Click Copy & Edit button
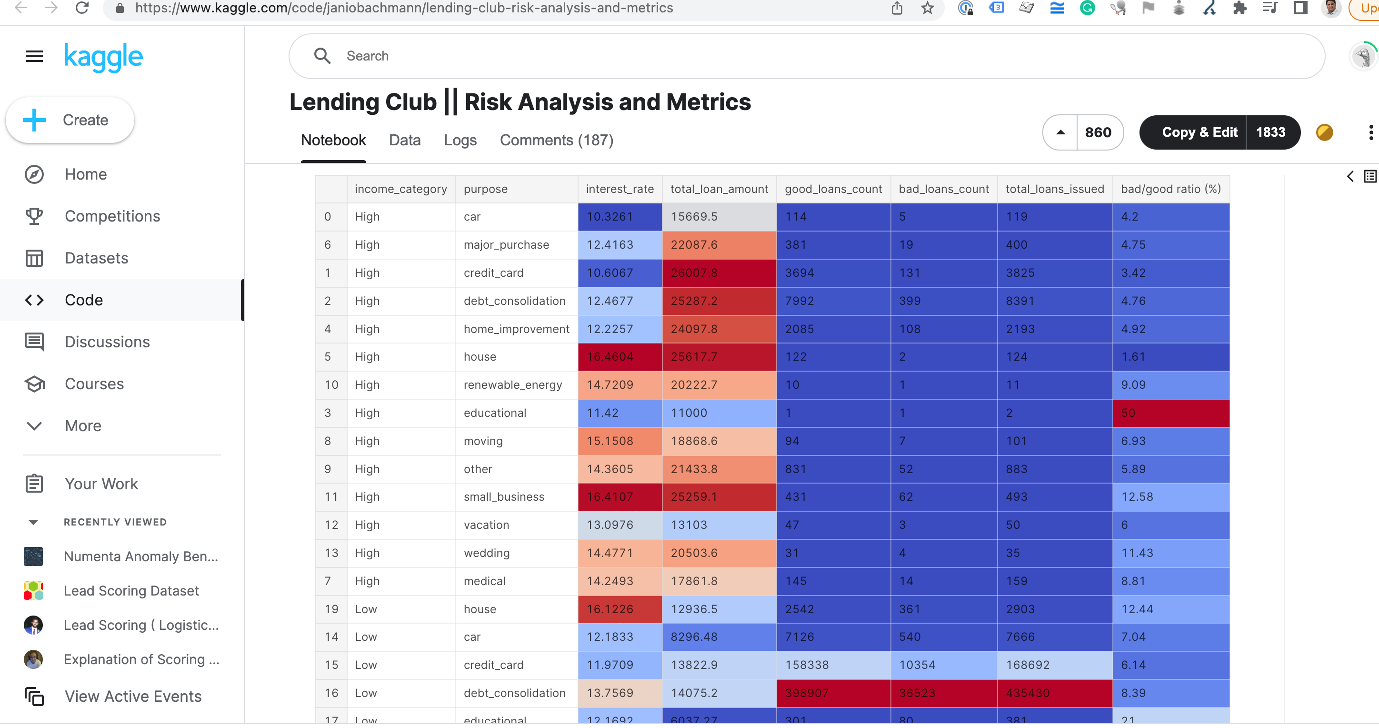Image resolution: width=1379 pixels, height=728 pixels. click(1199, 132)
